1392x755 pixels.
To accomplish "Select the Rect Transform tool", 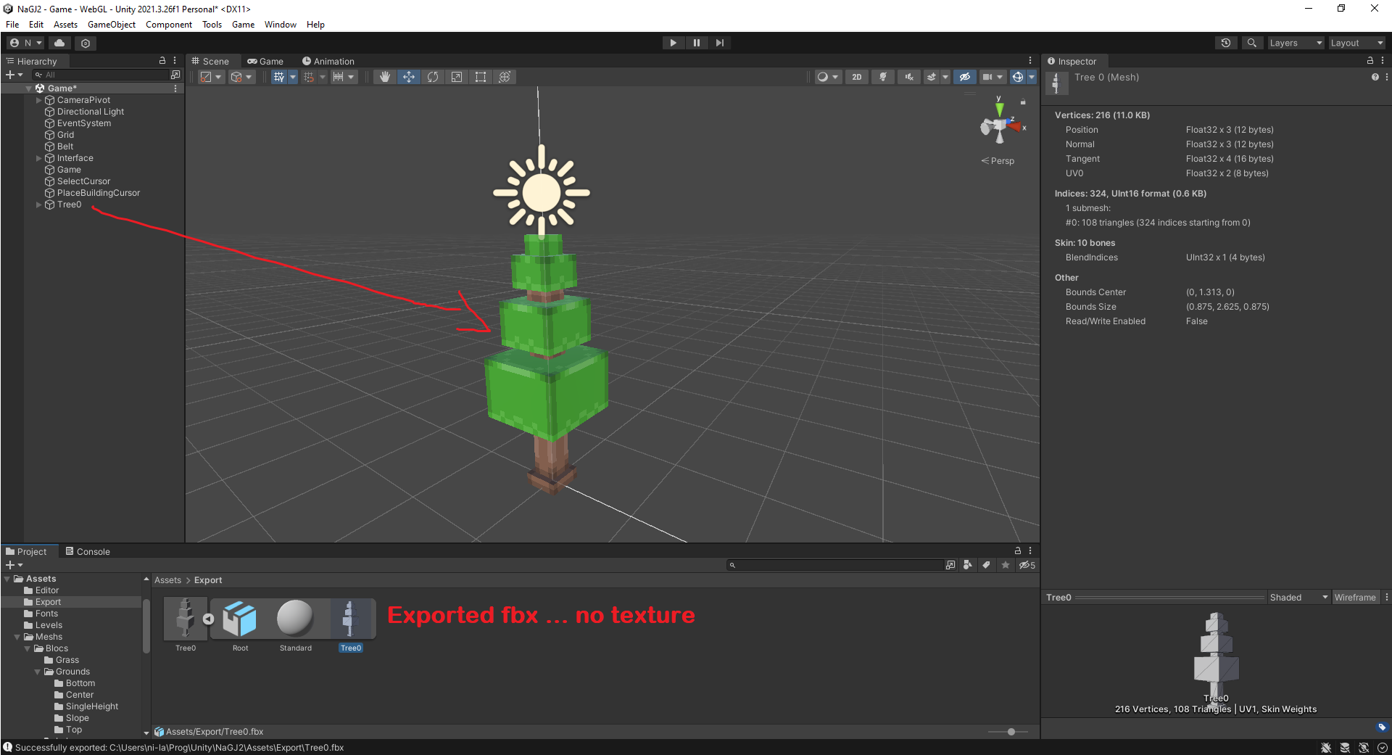I will [x=481, y=77].
